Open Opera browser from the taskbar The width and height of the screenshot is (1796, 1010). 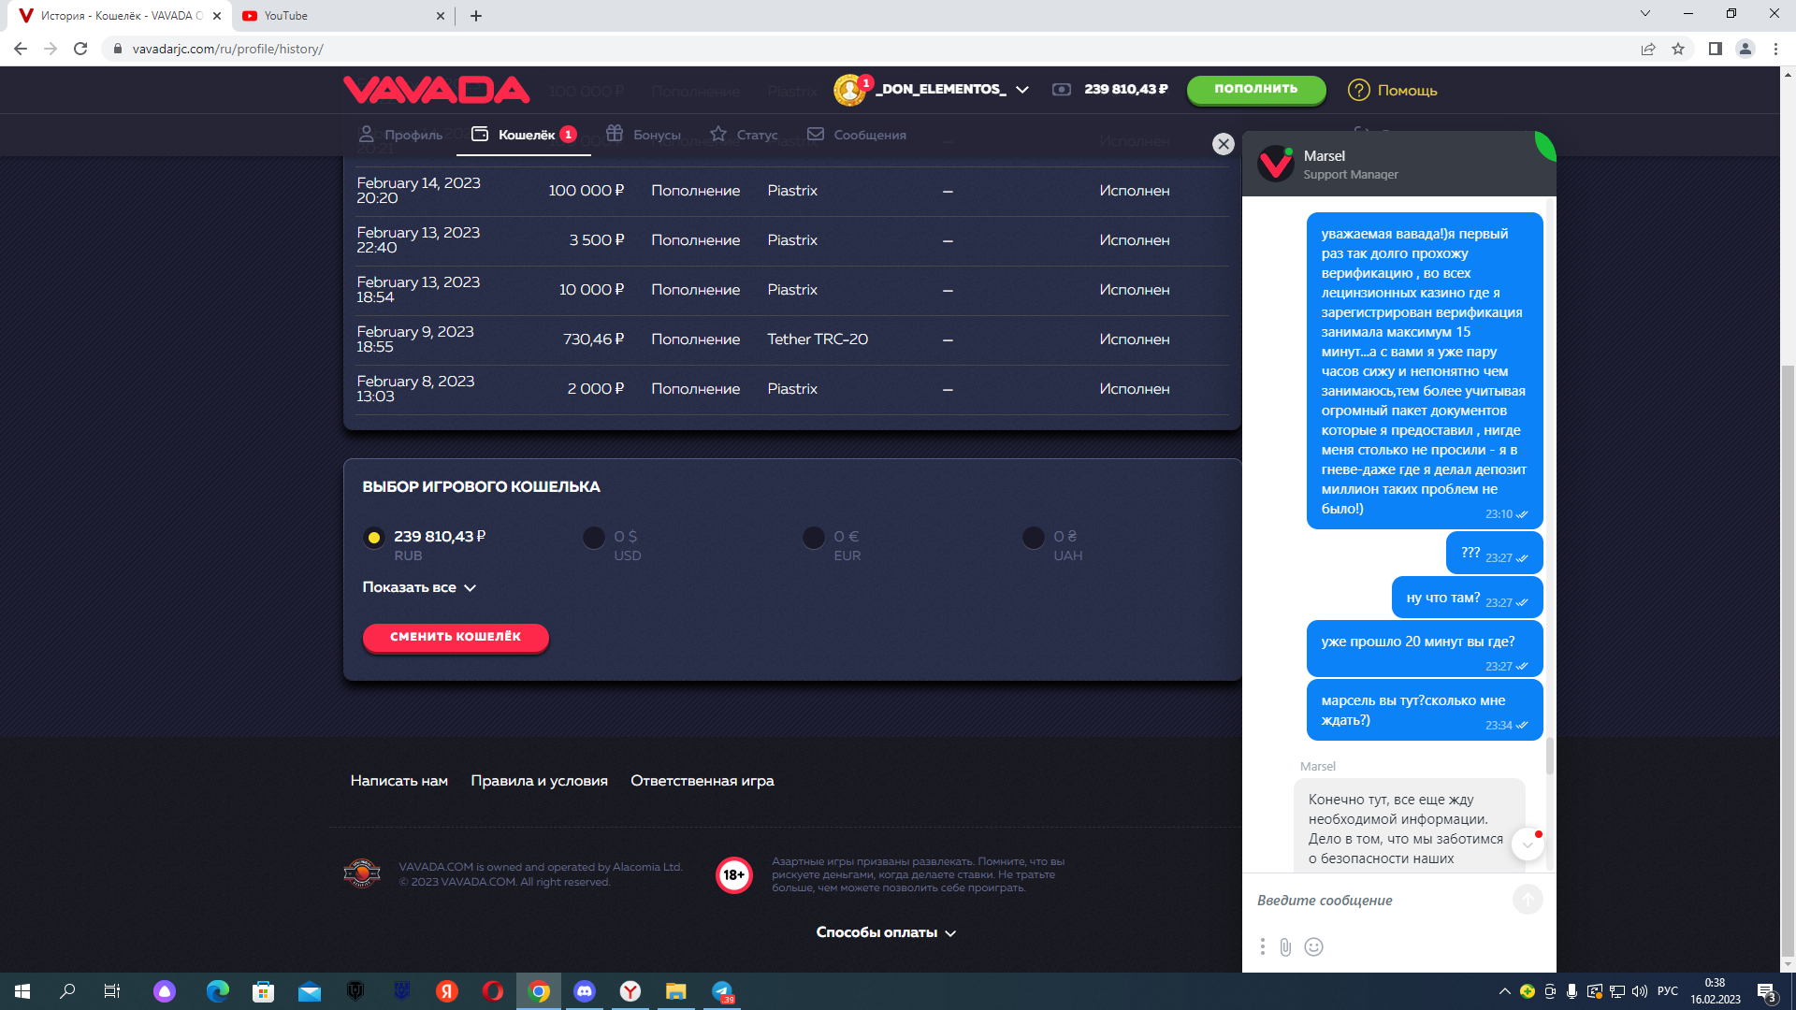pyautogui.click(x=493, y=991)
